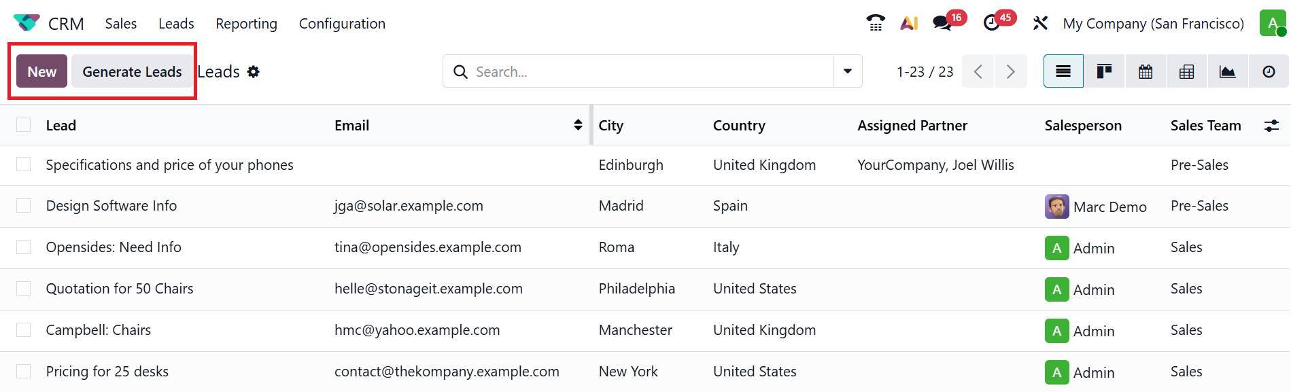Viewport: 1291px width, 392px height.
Task: Open the VoIP phone dialer icon
Action: 876,23
